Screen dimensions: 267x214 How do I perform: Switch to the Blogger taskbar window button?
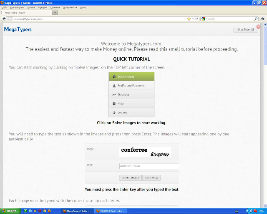tap(111, 211)
